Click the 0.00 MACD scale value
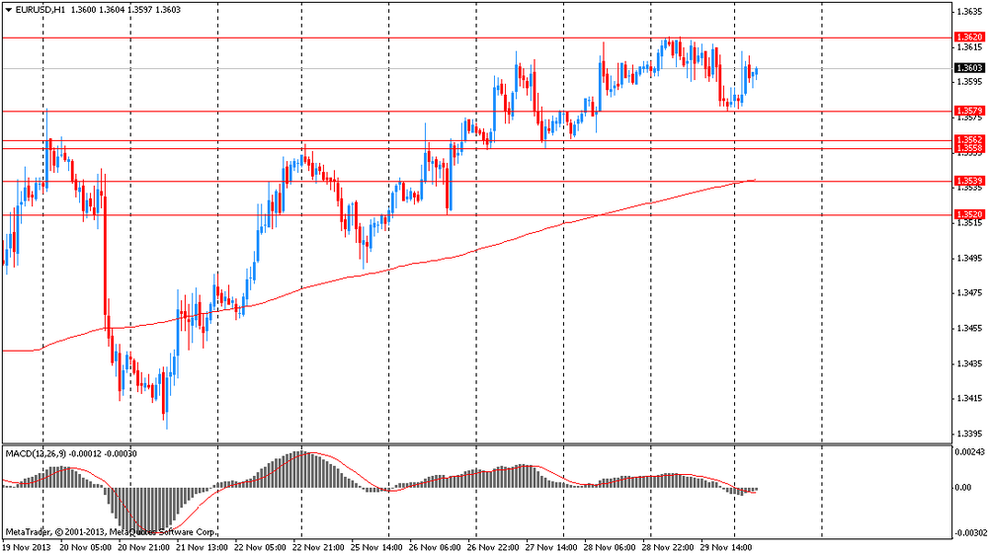Screen dimensions: 988x555 tap(963, 488)
